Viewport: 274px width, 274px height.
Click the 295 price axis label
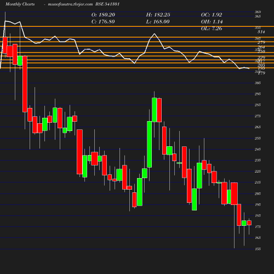pyautogui.click(x=258, y=94)
